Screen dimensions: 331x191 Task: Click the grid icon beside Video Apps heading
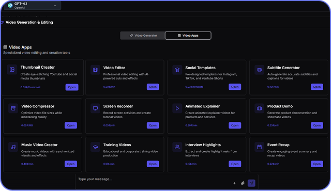click(5, 47)
